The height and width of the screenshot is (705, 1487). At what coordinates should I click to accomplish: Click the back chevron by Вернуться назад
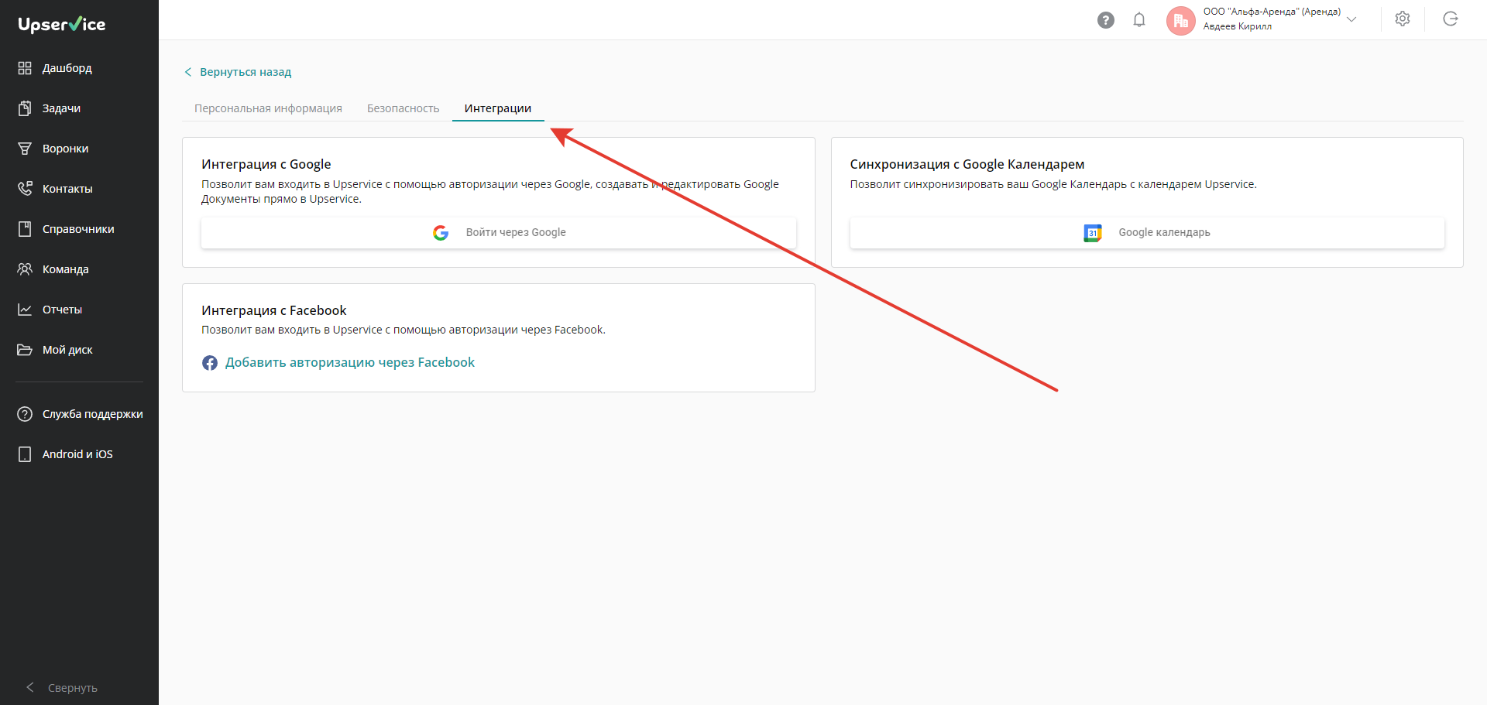click(x=187, y=72)
